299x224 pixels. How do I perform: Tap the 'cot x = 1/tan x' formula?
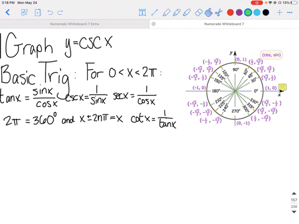(153, 119)
